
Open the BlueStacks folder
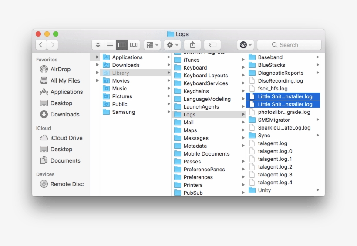point(283,65)
